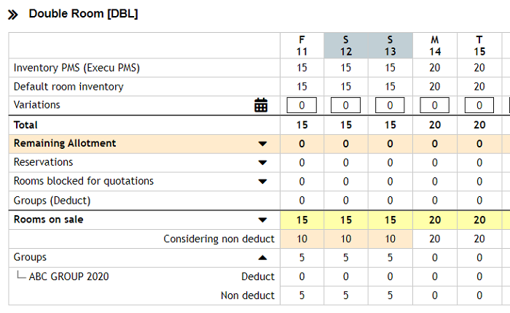510x313 pixels.
Task: Select the Variations field for Monday 14
Action: (434, 105)
